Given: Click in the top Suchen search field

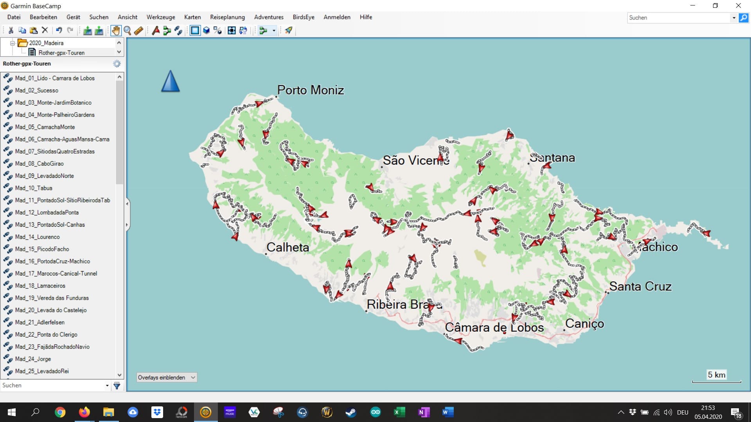Looking at the screenshot, I should point(679,18).
